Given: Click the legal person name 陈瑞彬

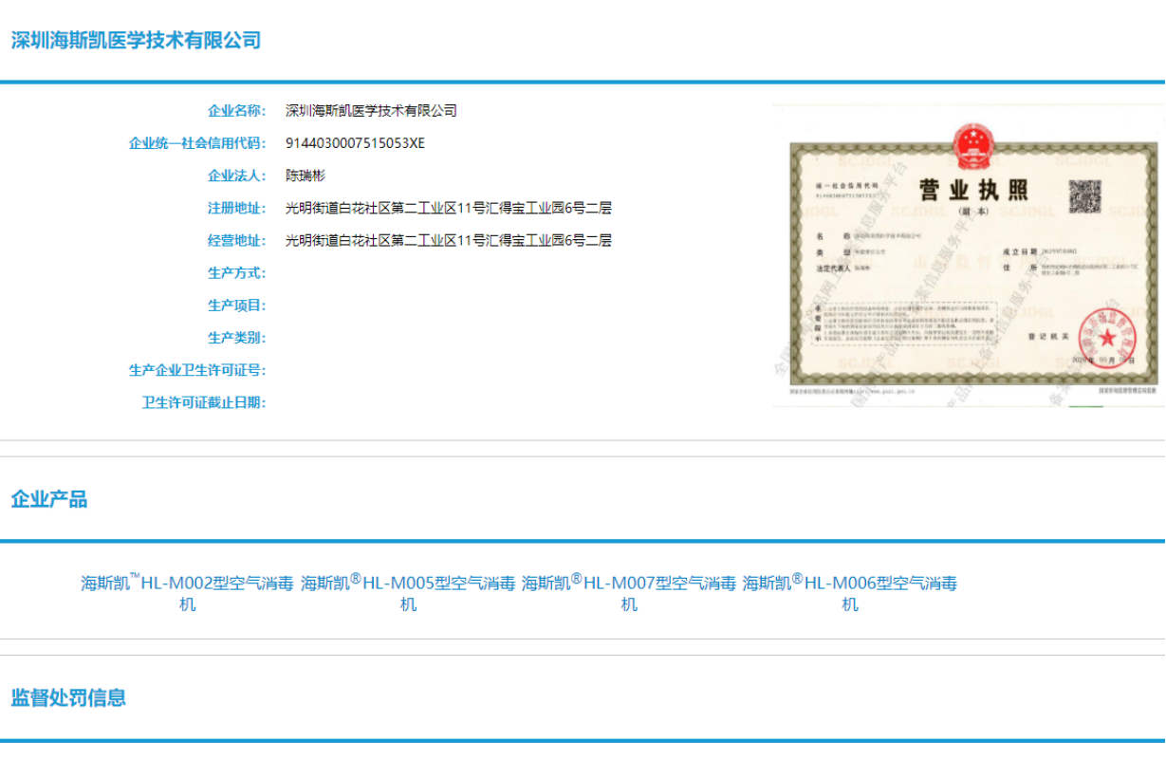Looking at the screenshot, I should (305, 176).
